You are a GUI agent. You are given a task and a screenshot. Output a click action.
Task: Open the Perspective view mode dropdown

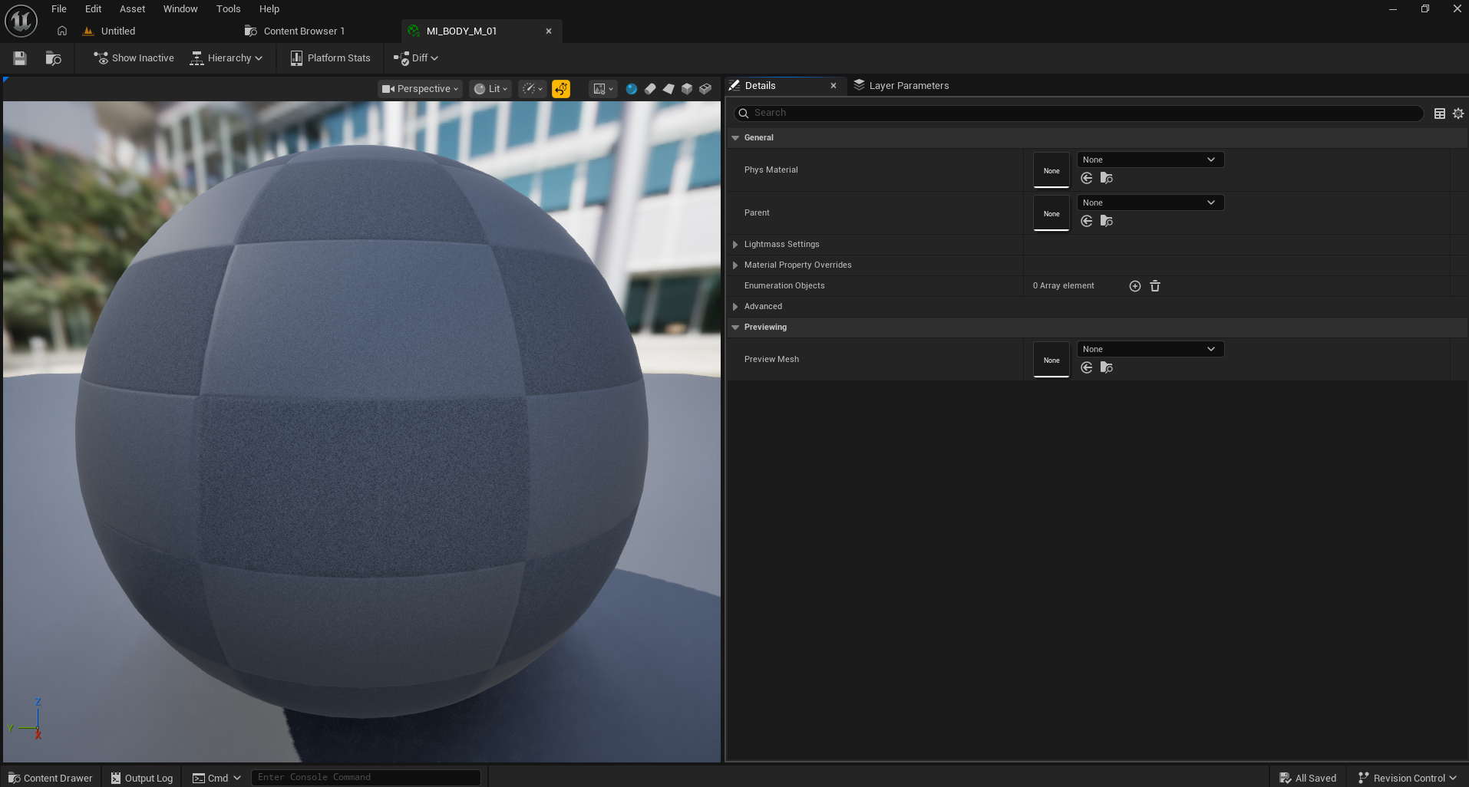(x=420, y=89)
